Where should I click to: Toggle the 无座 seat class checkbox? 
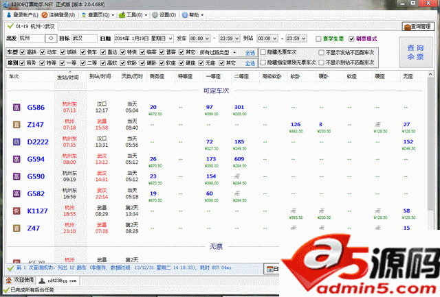point(201,63)
